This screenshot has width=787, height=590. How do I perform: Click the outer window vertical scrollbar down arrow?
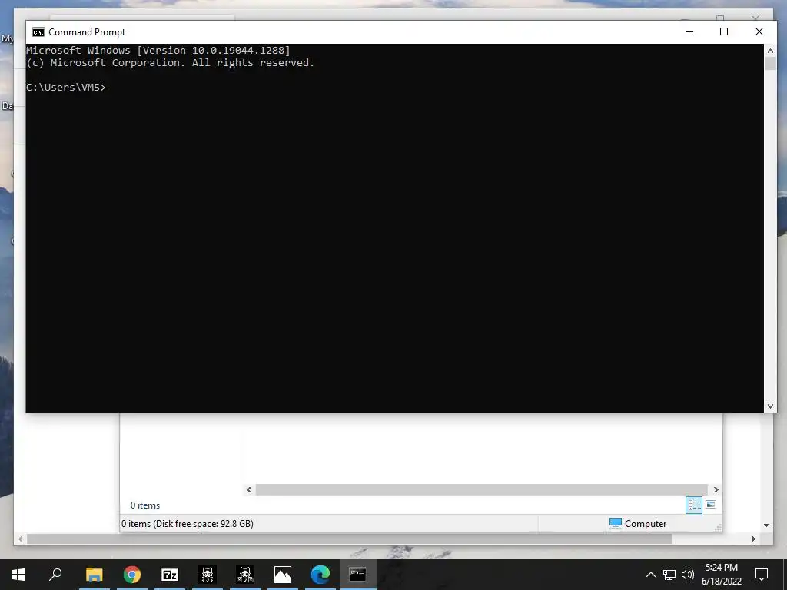(766, 525)
